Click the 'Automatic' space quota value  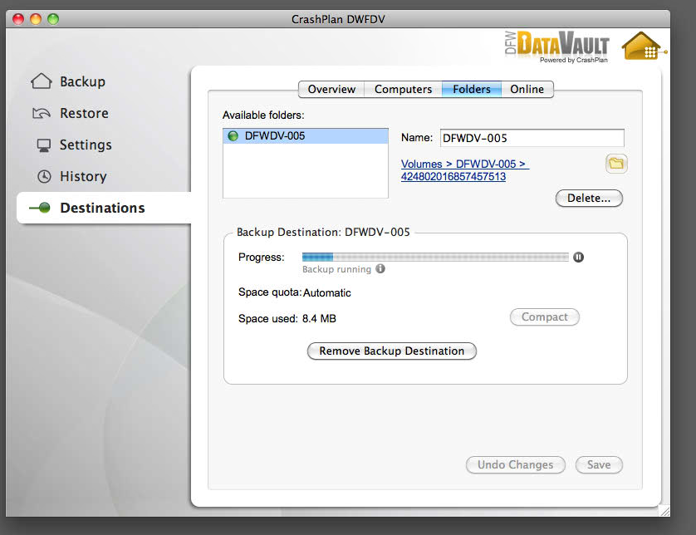click(x=327, y=292)
